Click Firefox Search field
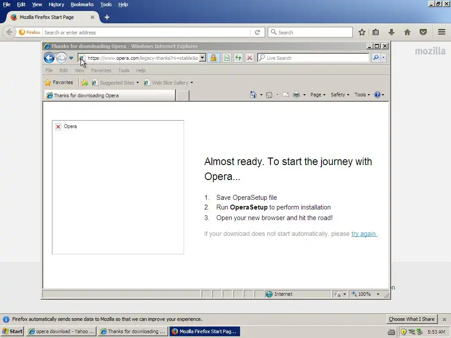This screenshot has height=338, width=451. (x=310, y=32)
